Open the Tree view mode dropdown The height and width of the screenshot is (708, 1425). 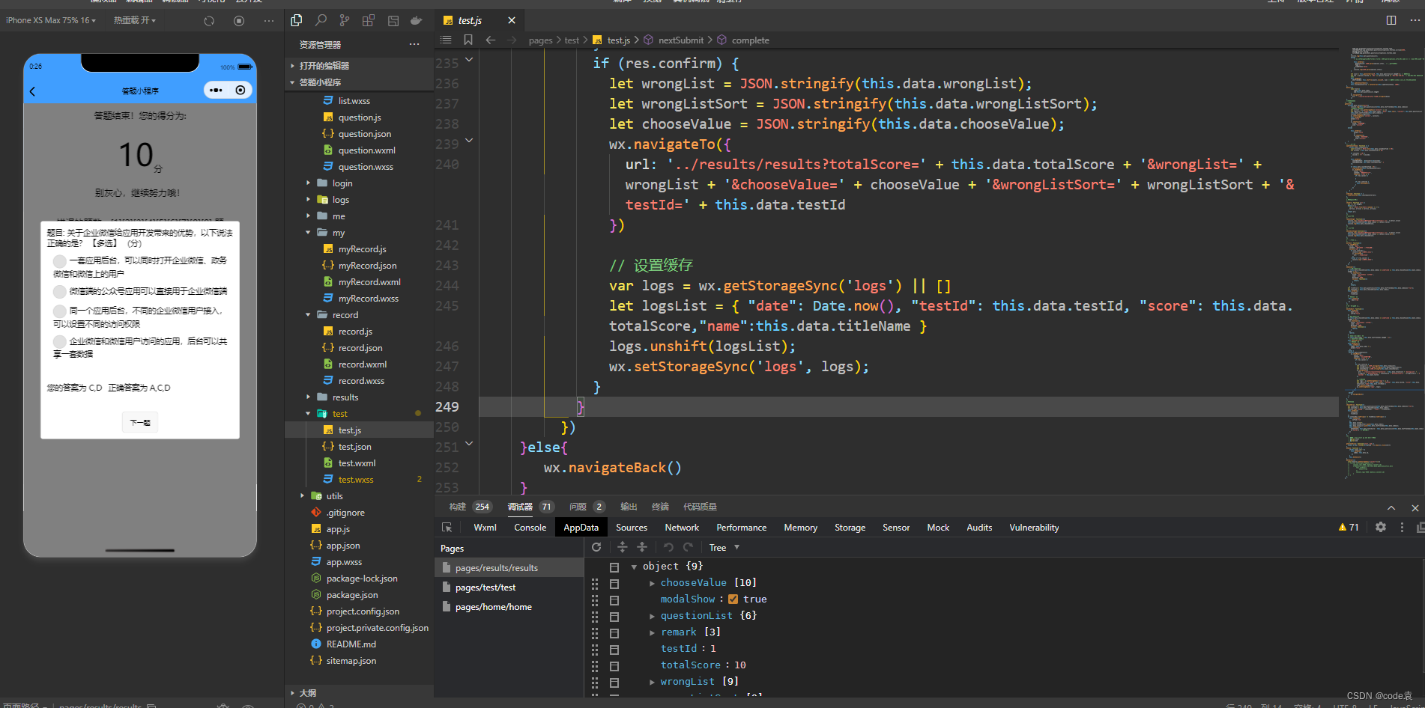724,548
